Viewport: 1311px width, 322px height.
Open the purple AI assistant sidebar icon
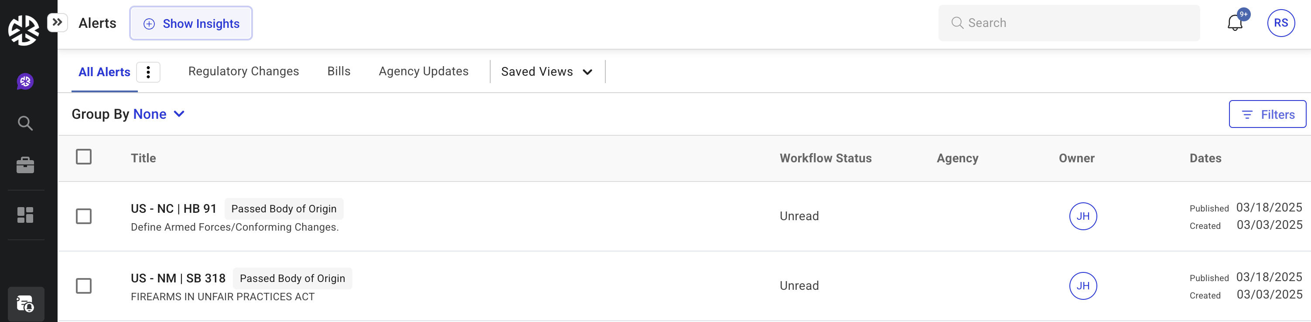25,81
